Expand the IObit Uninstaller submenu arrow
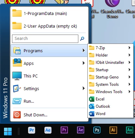This screenshot has height=138, width=135. pos(129,63)
